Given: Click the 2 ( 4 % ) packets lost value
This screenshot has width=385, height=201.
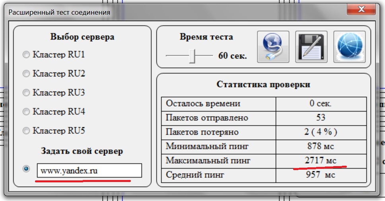Looking at the screenshot, I should coord(321,132).
